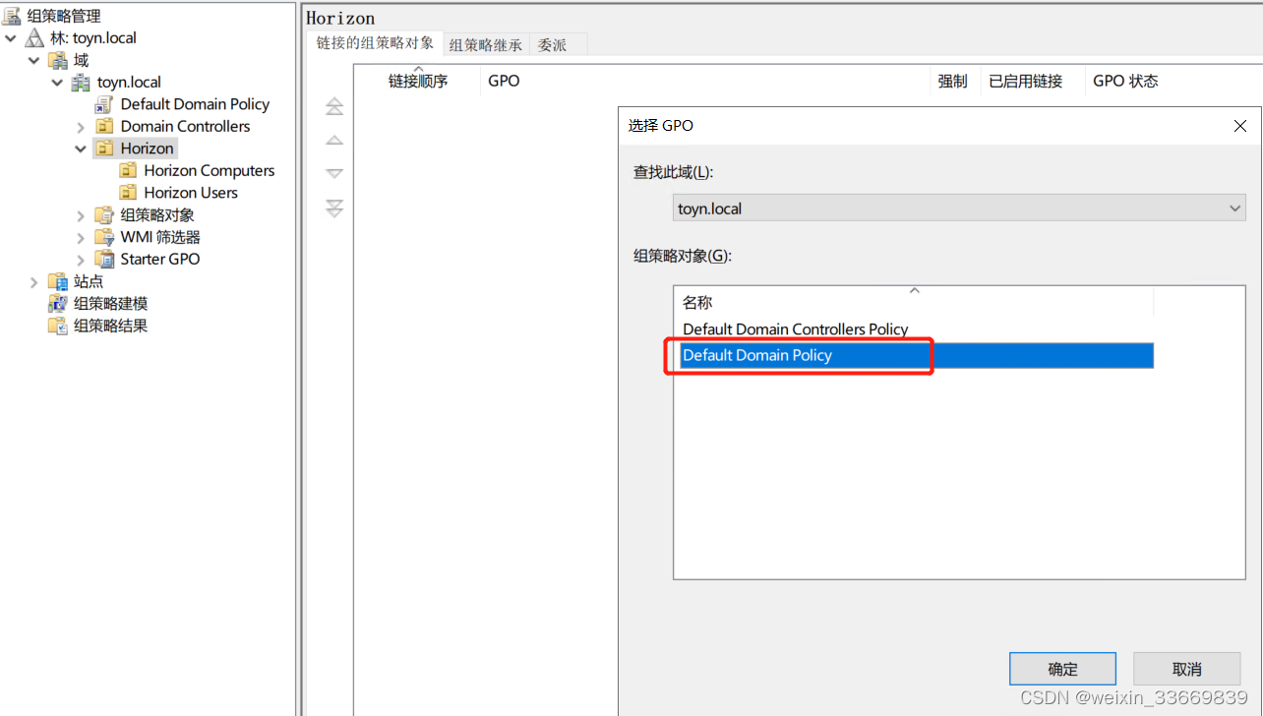Select the Starter GPO tree item
This screenshot has height=716, width=1263.
pos(159,260)
